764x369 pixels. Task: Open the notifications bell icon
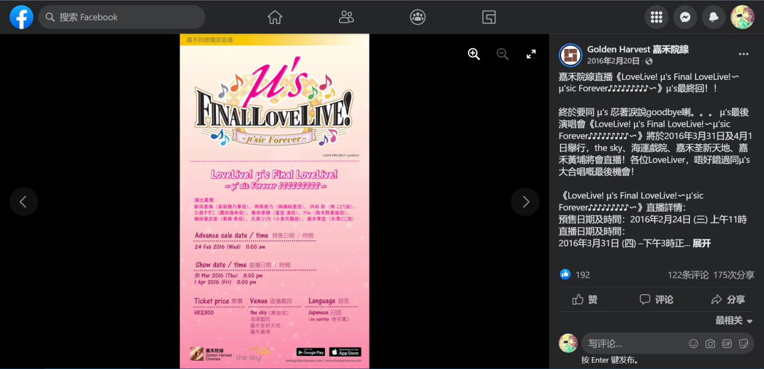coord(714,17)
